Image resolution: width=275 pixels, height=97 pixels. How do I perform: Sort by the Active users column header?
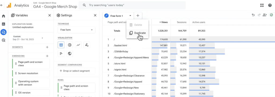click(x=199, y=22)
